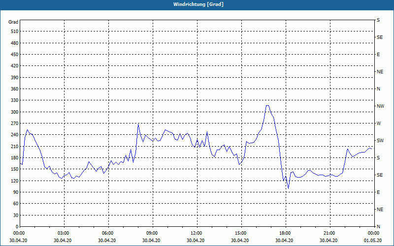Click the y-axis value '300'
This screenshot has height=246, width=394.
coord(15,112)
